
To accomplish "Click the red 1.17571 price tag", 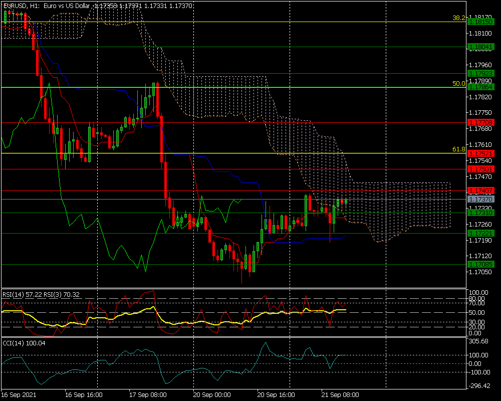I will point(480,153).
